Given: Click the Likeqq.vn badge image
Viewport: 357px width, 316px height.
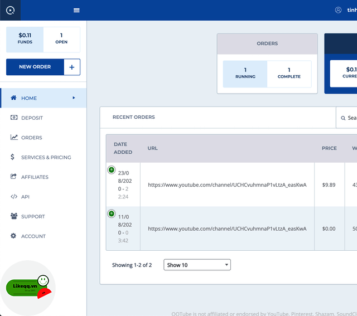Looking at the screenshot, I should click(x=28, y=288).
